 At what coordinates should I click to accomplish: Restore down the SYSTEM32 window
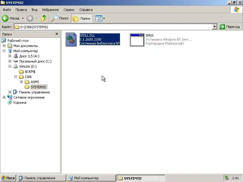tap(234, 3)
